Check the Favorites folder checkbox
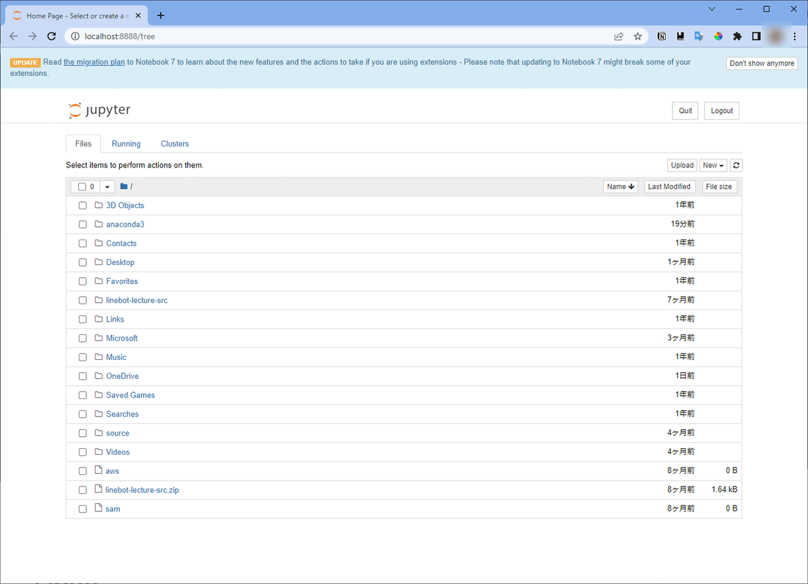 click(x=82, y=281)
